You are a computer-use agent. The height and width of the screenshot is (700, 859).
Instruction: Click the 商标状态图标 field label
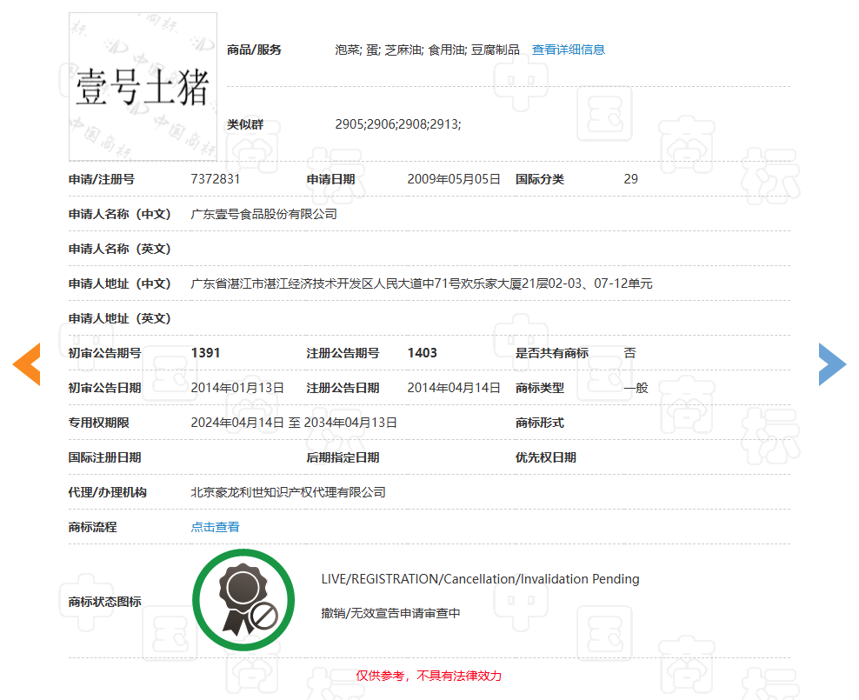pyautogui.click(x=104, y=602)
